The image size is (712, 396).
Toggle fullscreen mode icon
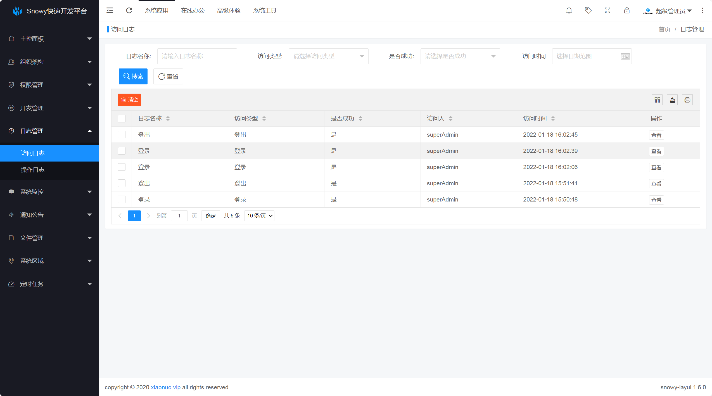[607, 11]
